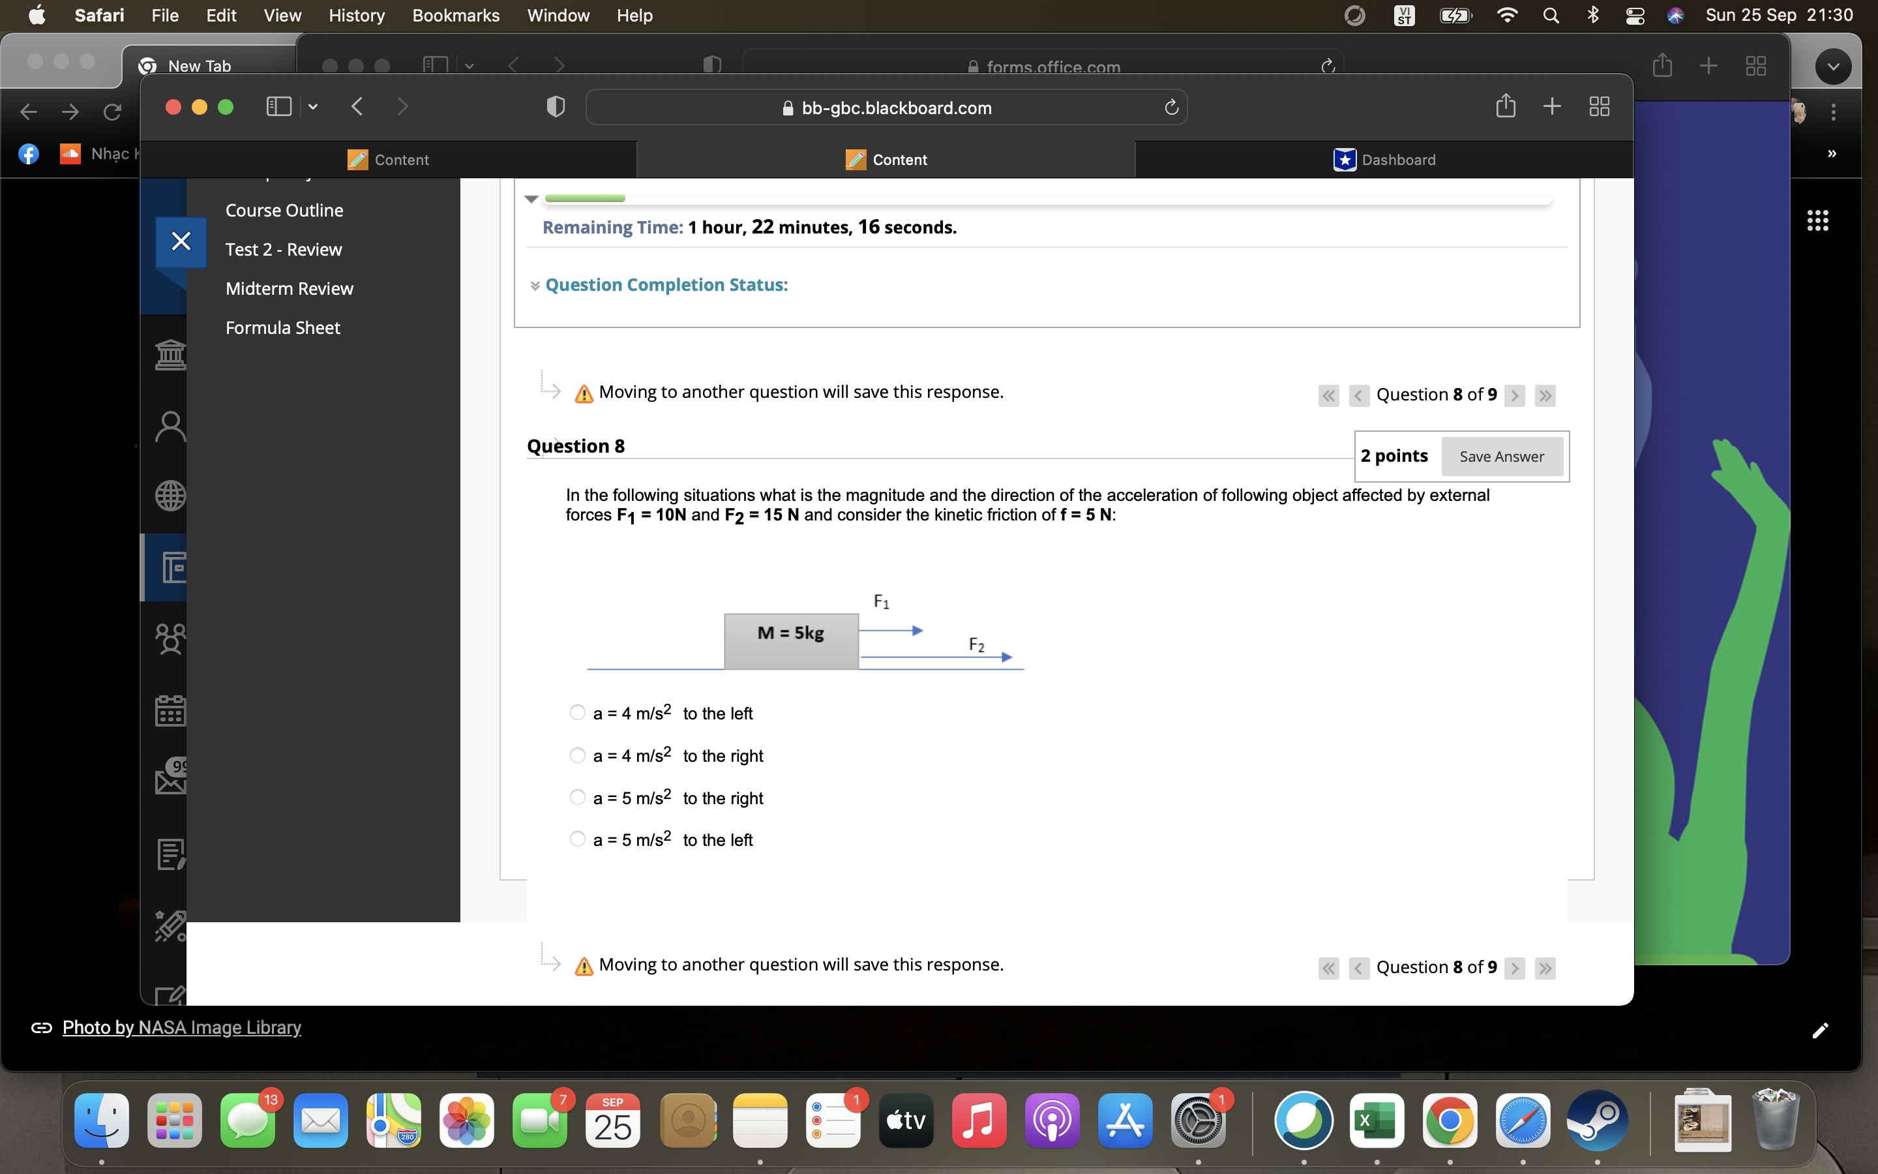Select radio button a = 4 m/s² to the right
Image resolution: width=1878 pixels, height=1174 pixels.
(577, 755)
